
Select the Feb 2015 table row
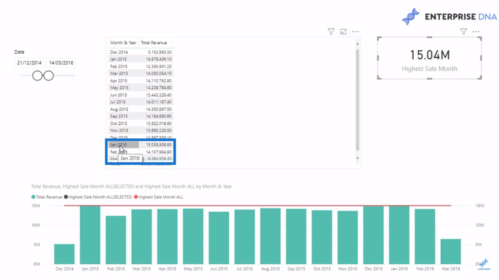click(x=141, y=66)
